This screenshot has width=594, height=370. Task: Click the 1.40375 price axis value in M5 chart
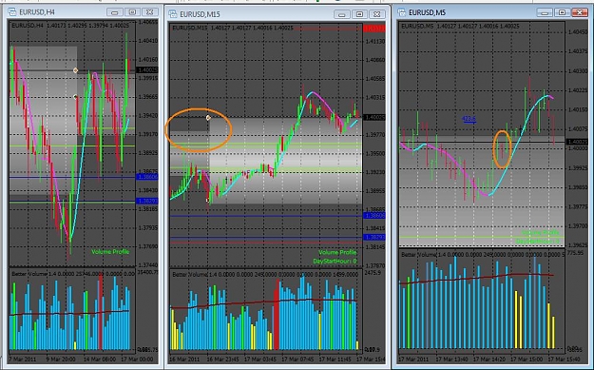(577, 51)
